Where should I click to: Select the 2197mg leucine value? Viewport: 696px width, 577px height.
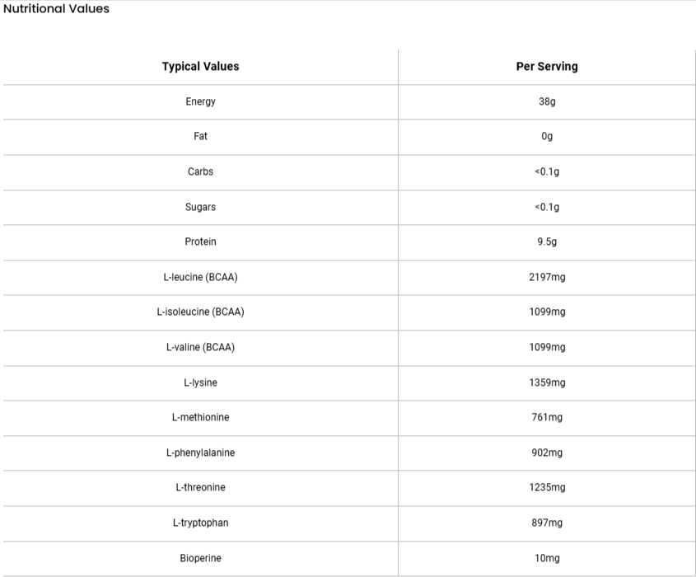[547, 277]
